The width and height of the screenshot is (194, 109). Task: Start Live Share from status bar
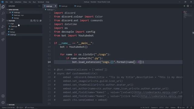(x=29, y=107)
